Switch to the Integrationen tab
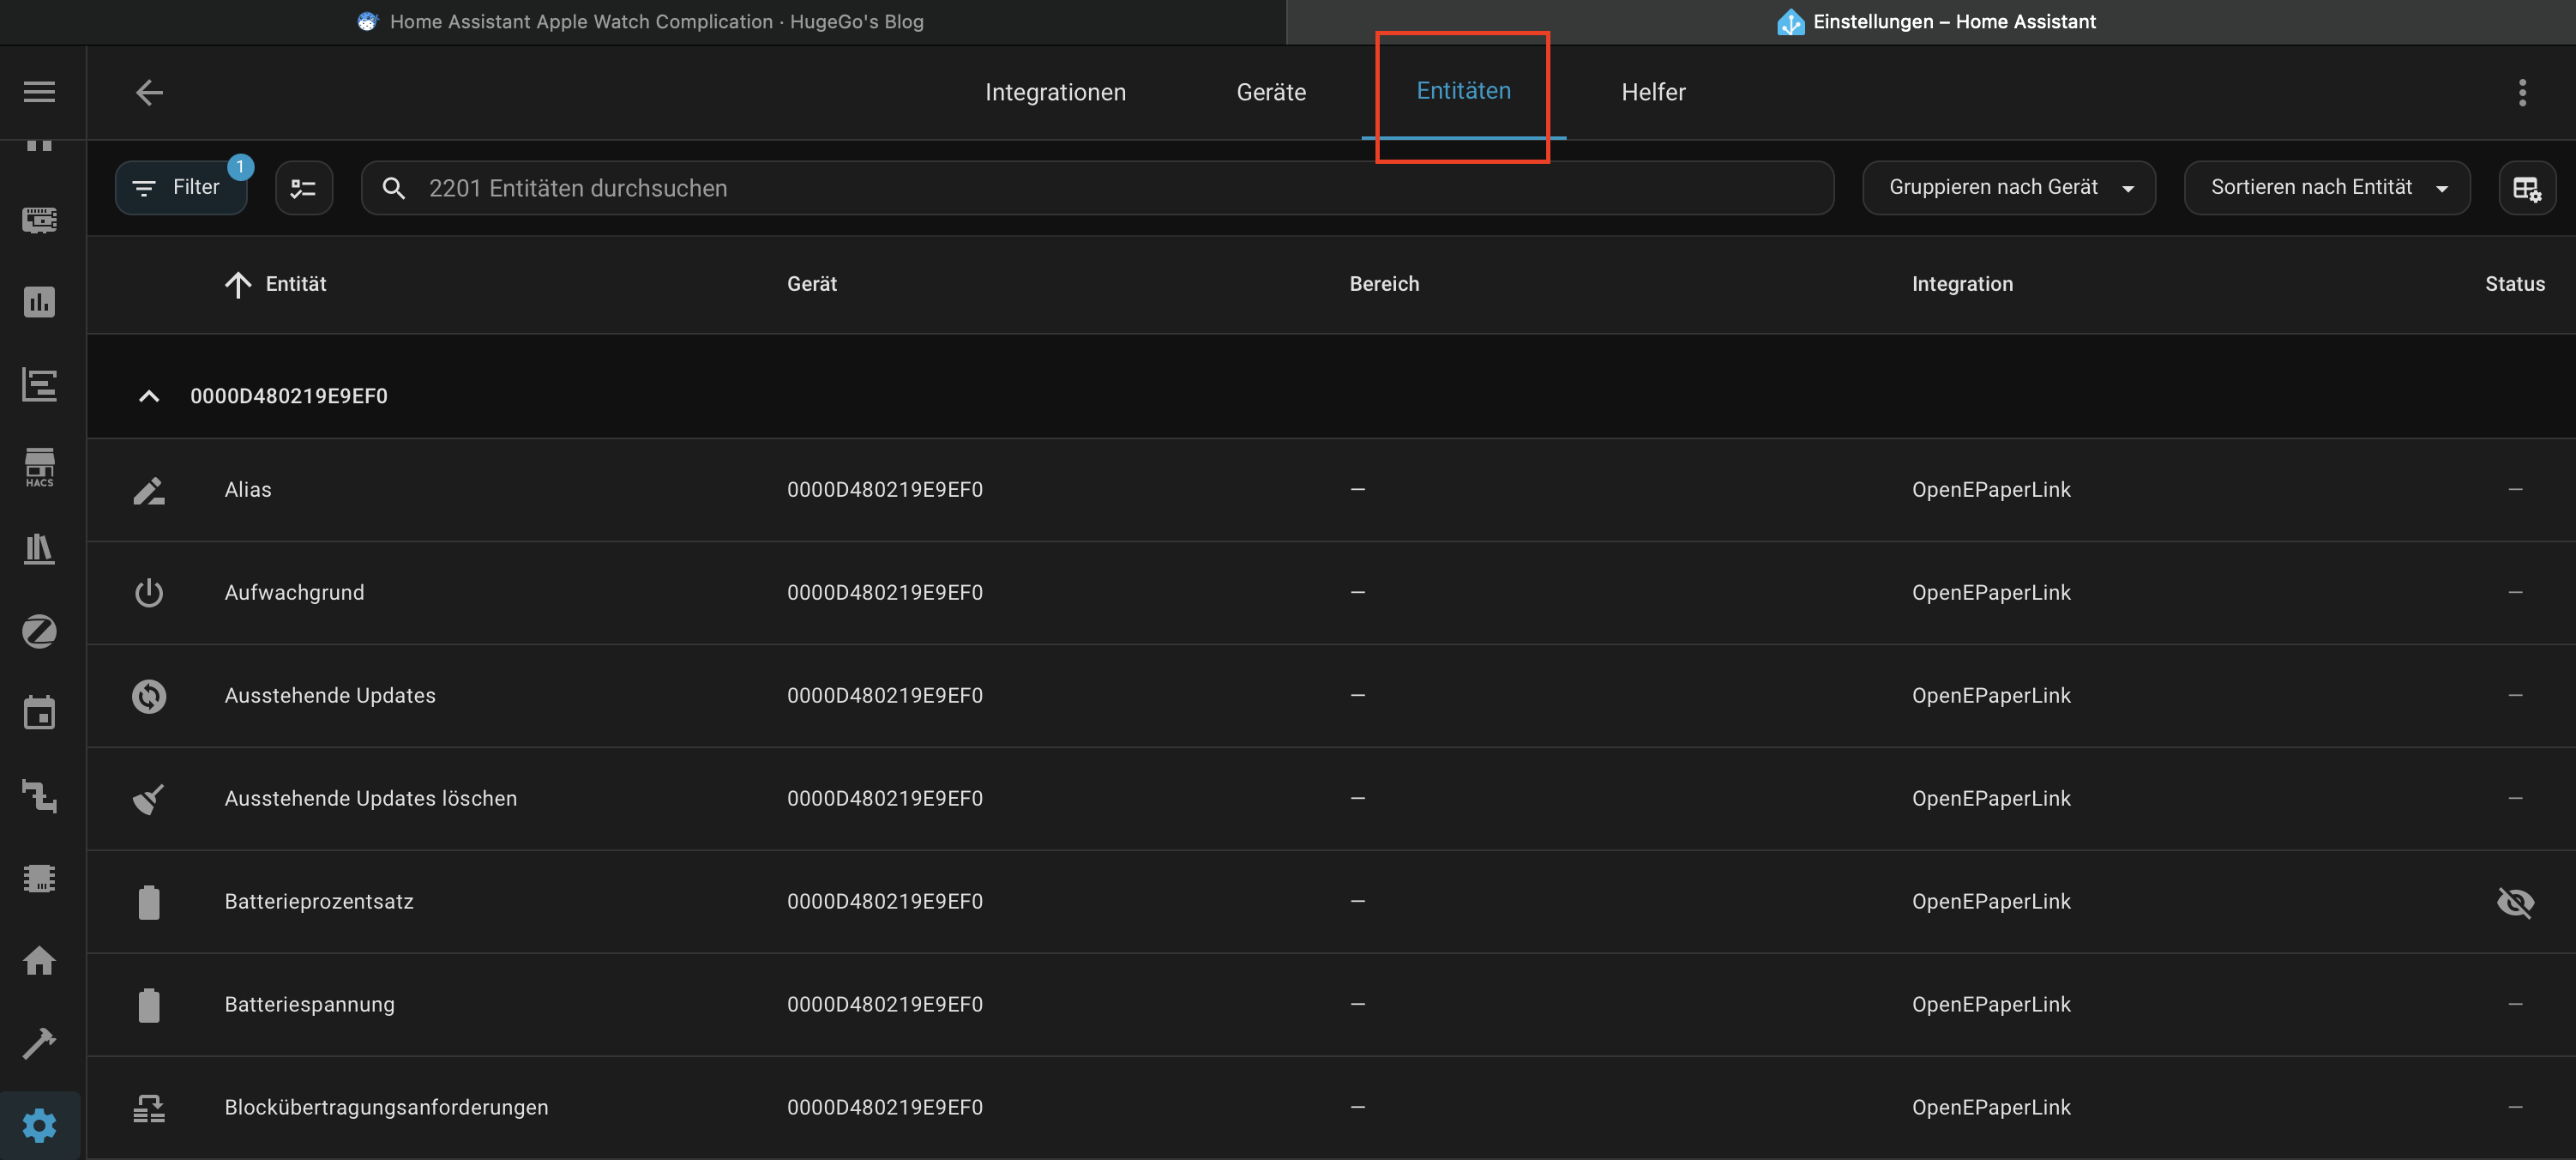2576x1160 pixels. pyautogui.click(x=1055, y=92)
